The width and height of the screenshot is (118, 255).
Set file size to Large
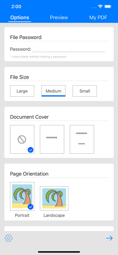(x=22, y=91)
